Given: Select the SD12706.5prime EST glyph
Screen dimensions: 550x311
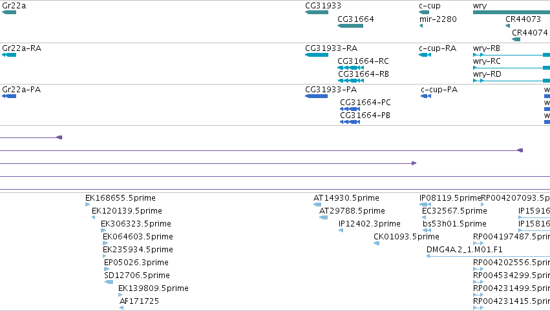Looking at the screenshot, I should tap(109, 282).
